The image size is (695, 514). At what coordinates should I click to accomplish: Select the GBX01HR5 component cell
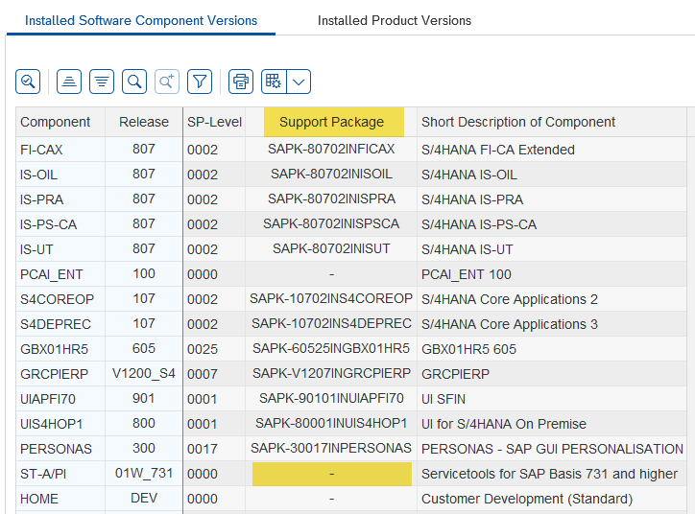point(60,349)
